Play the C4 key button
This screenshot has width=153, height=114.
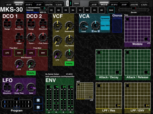click(80, 10)
